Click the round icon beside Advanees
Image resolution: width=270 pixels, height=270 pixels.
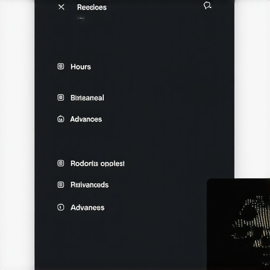coord(61,207)
